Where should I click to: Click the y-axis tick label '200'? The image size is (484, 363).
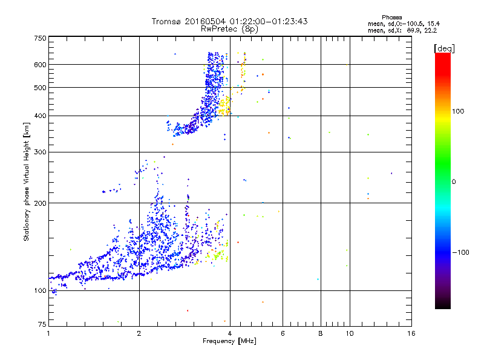click(40, 203)
